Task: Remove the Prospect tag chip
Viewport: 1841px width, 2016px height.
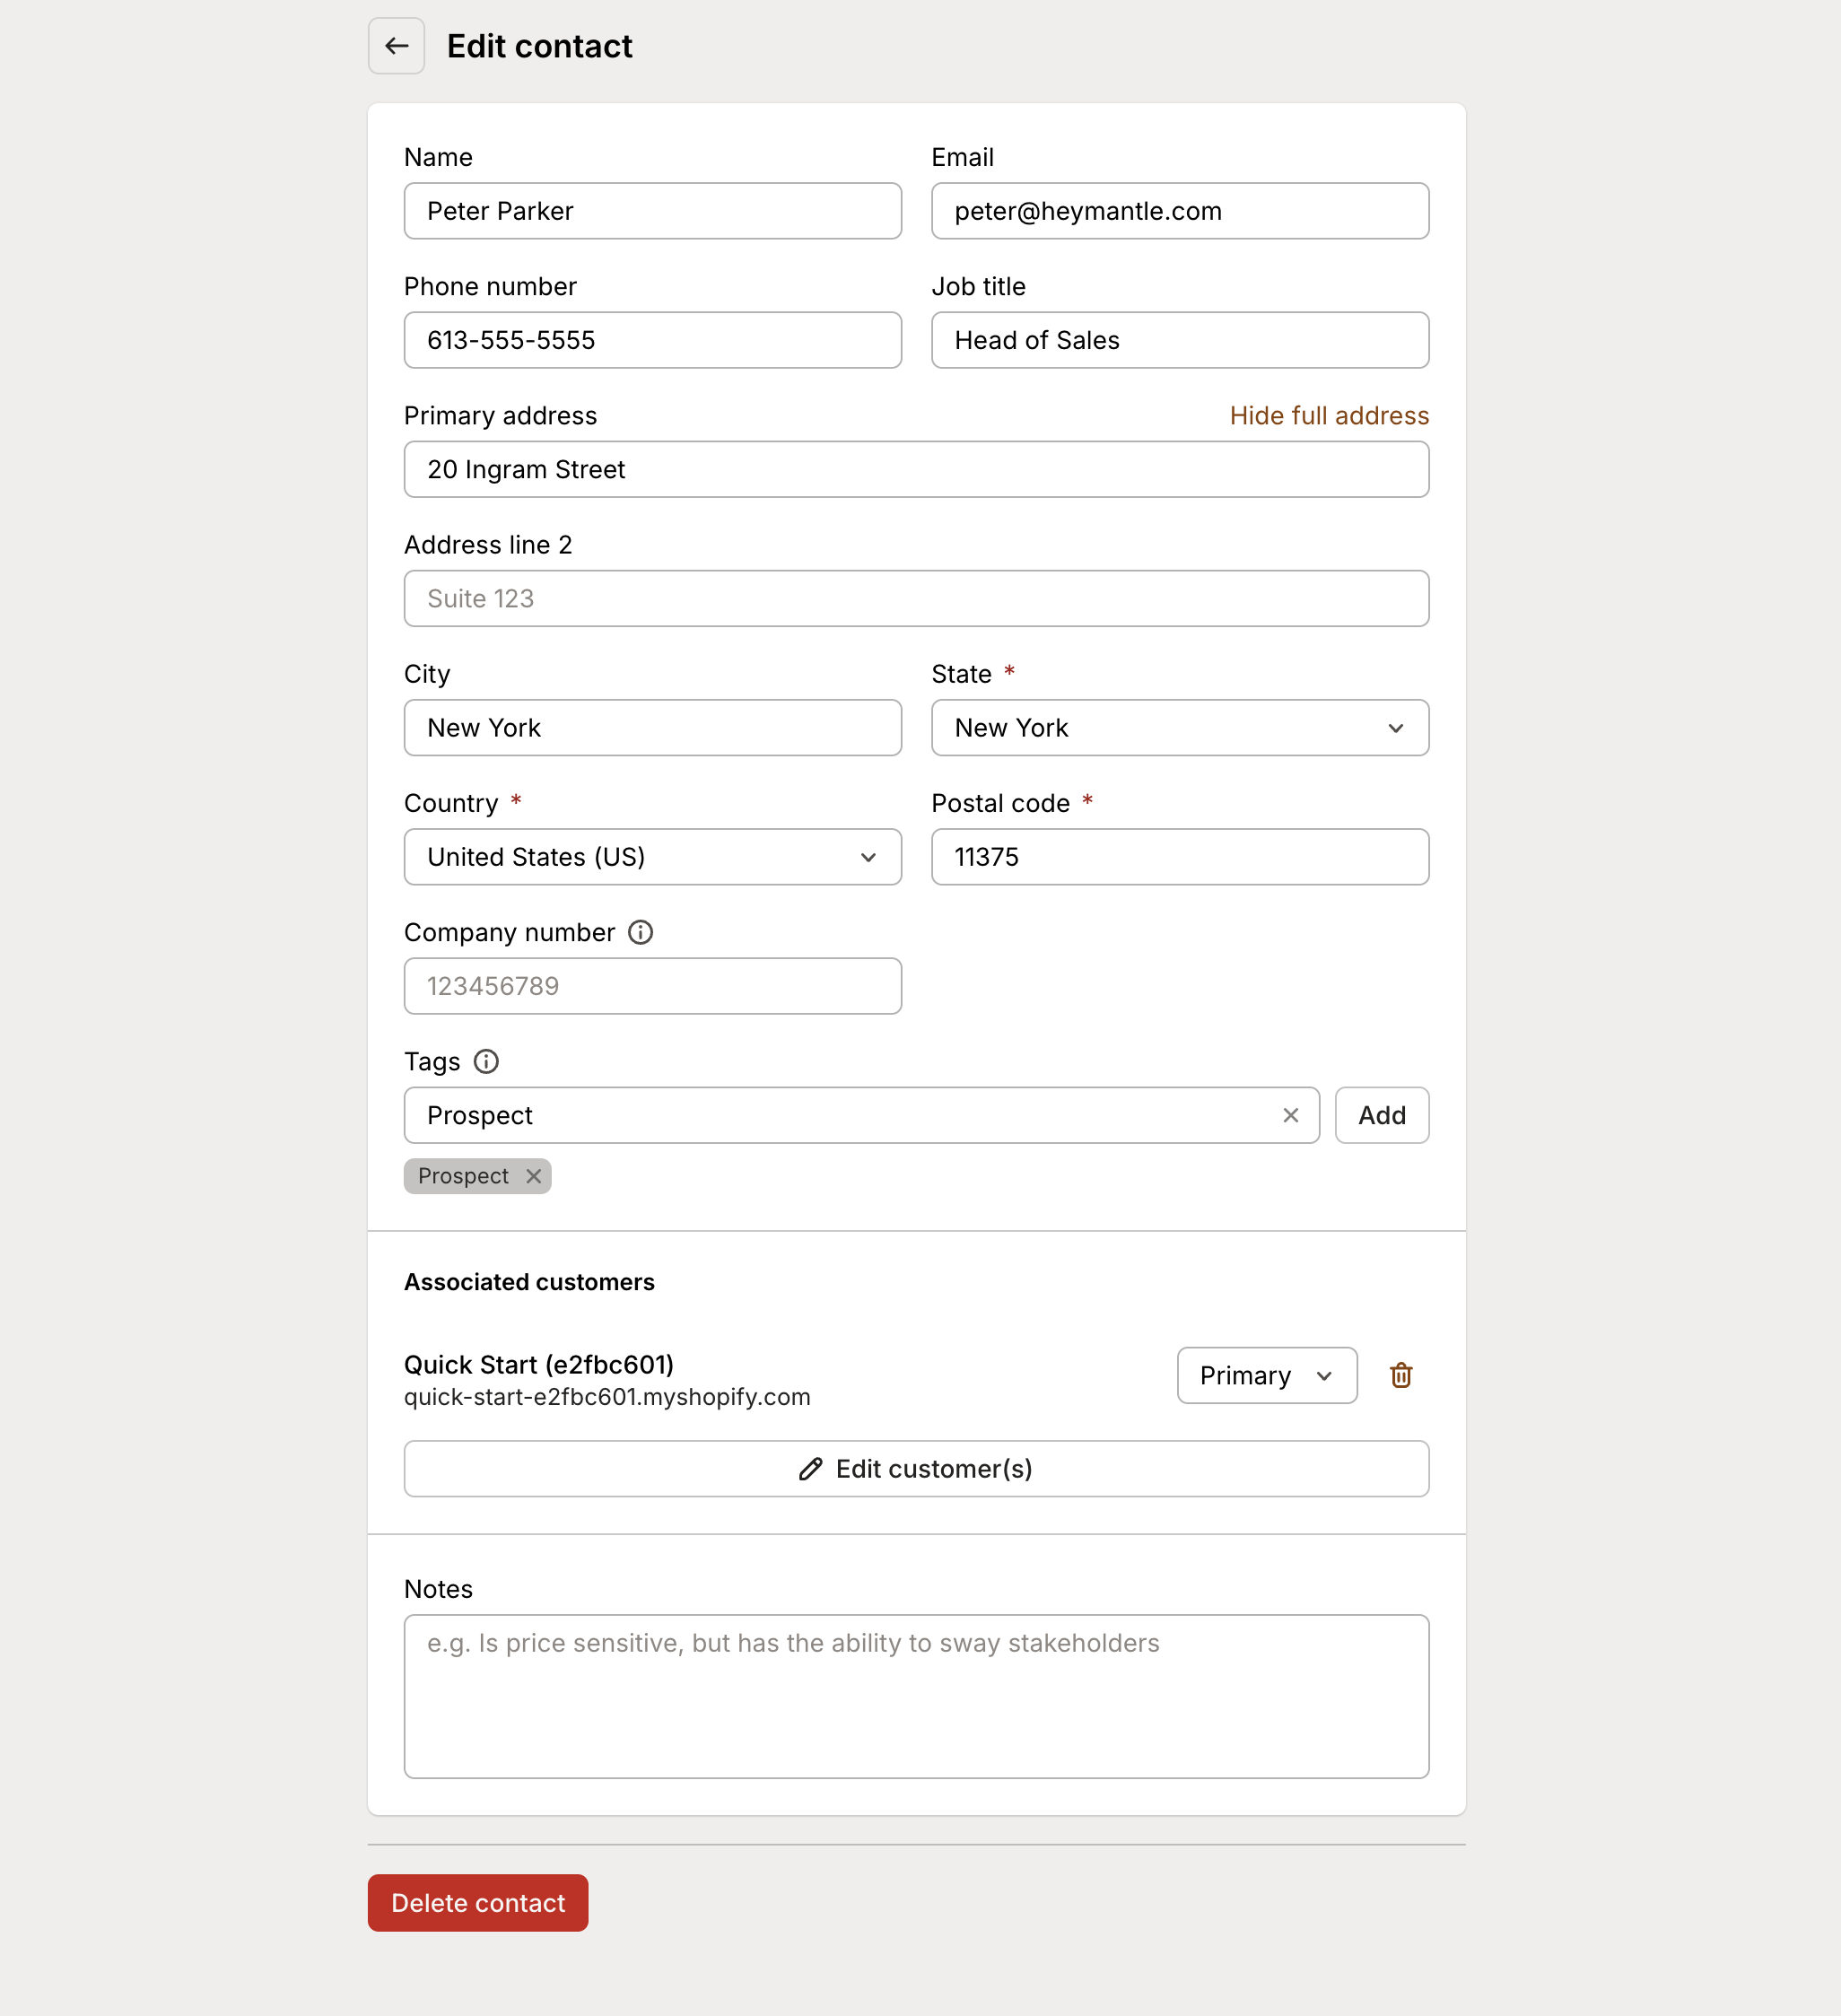Action: [x=533, y=1176]
